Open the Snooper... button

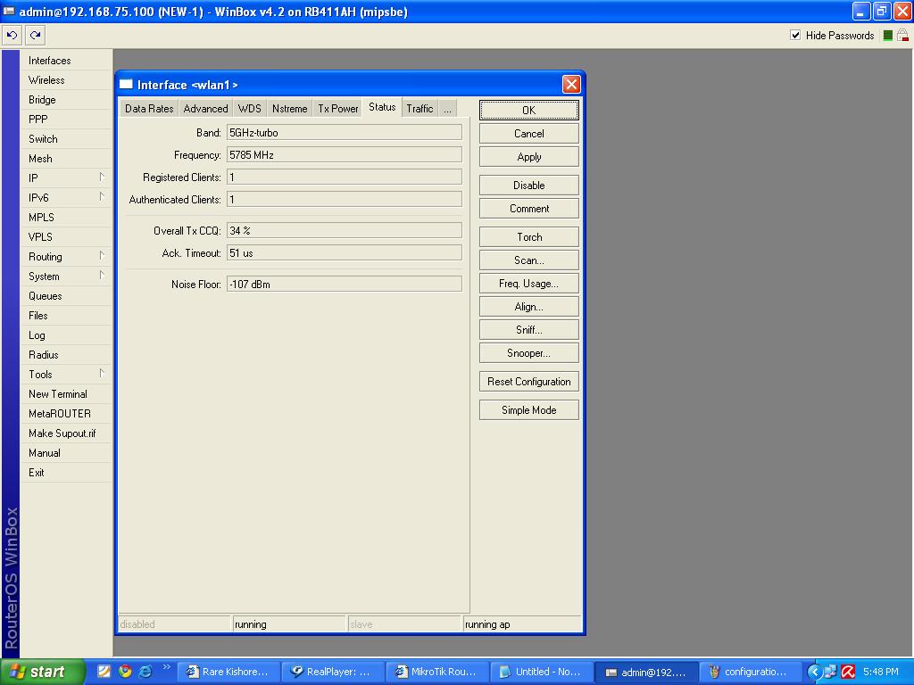tap(528, 353)
